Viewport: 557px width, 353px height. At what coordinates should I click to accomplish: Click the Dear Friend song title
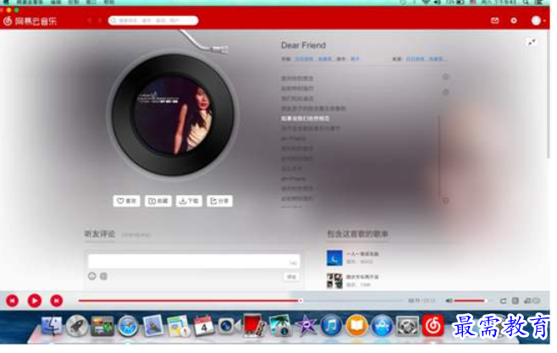(303, 45)
